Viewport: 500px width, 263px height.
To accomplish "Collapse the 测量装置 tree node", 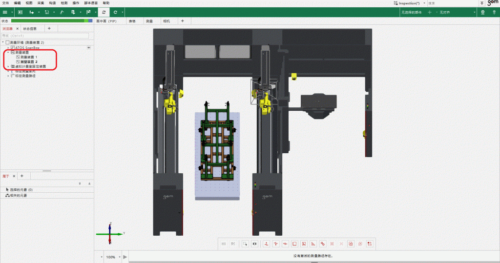I will (8, 52).
